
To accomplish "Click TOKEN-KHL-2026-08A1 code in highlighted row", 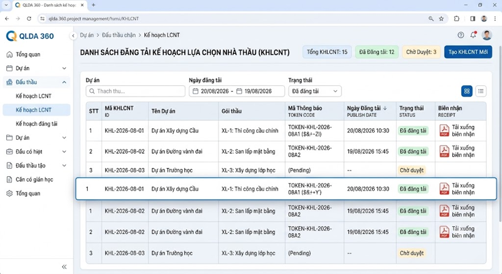I will pyautogui.click(x=310, y=189).
